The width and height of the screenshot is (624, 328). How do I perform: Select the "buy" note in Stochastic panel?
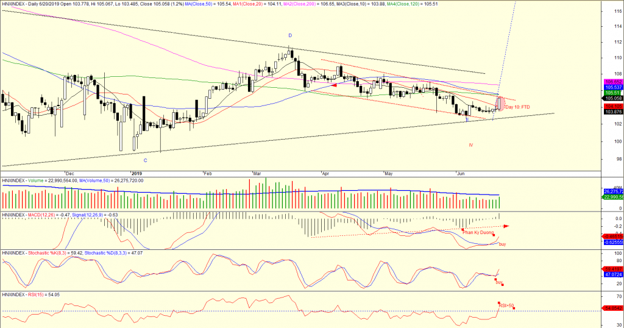[498, 282]
